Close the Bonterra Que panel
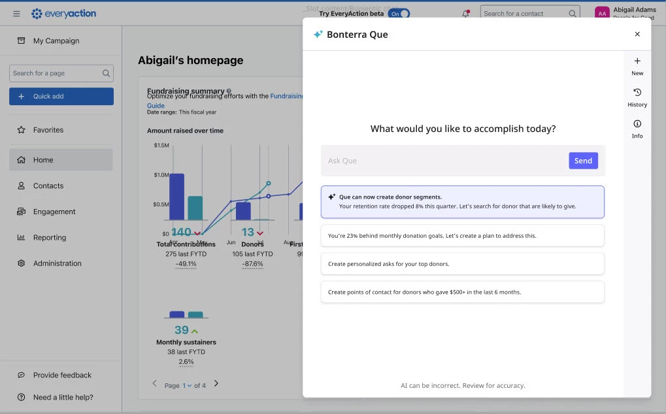This screenshot has height=414, width=666. tap(637, 34)
